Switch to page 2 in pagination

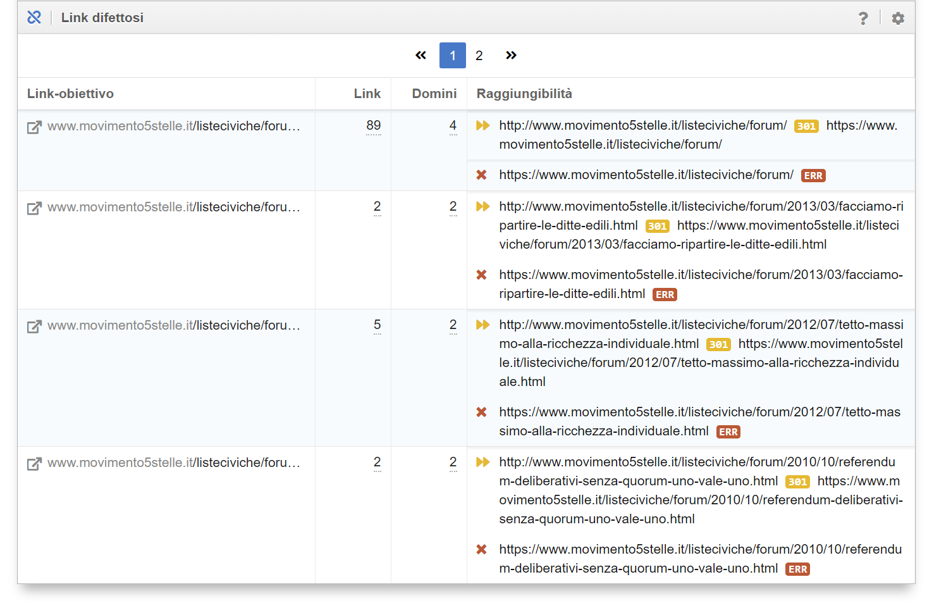coord(479,56)
